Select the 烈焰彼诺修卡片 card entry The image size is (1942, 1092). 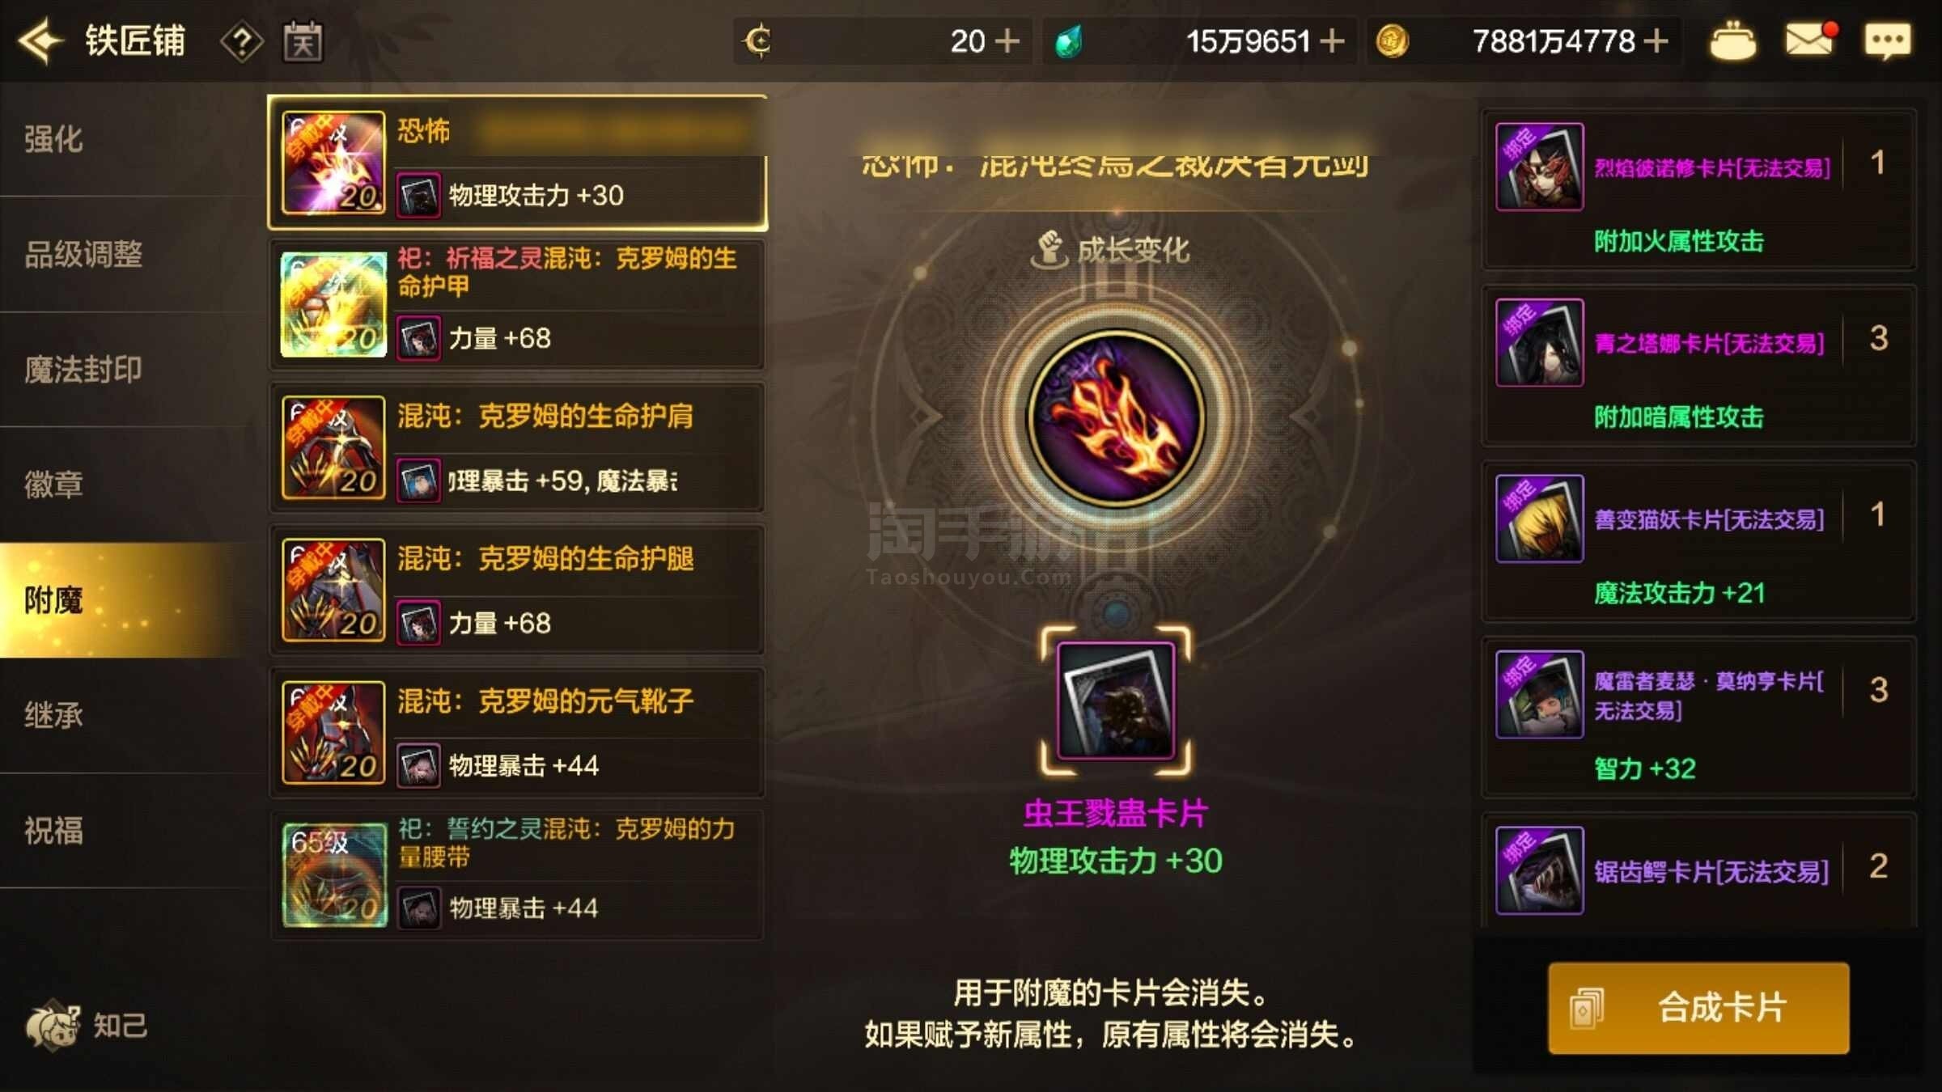(x=1699, y=190)
